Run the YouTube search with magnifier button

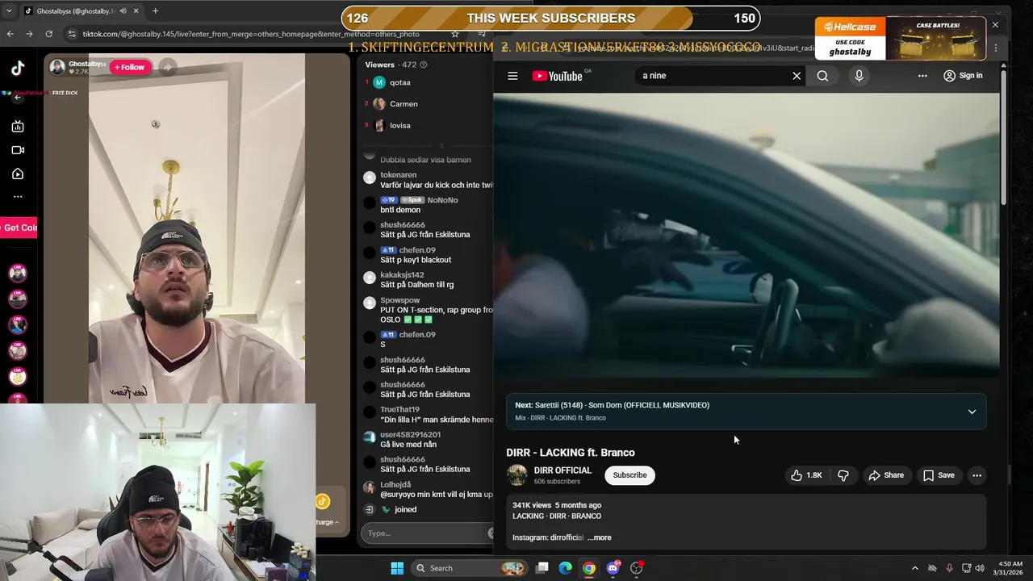click(822, 76)
